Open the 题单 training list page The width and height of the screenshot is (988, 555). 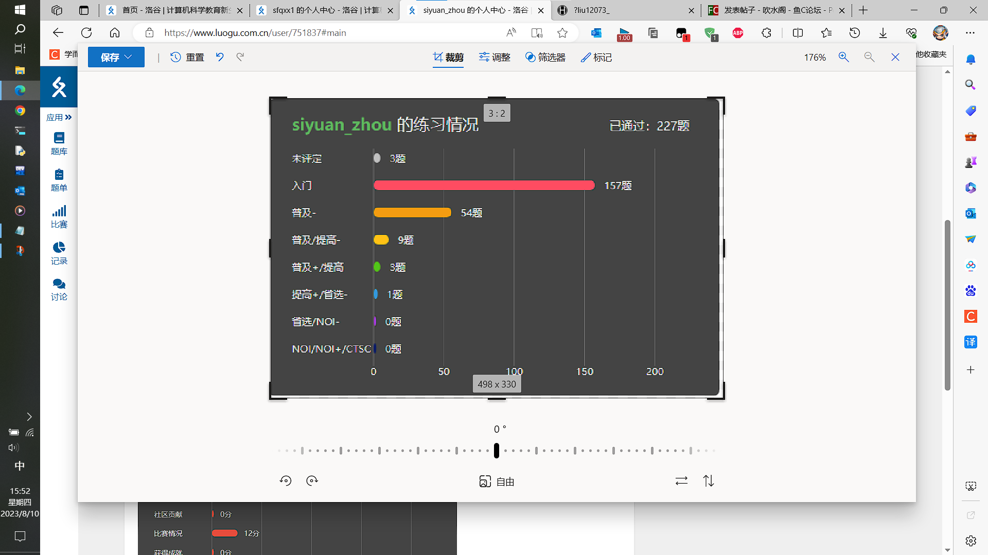click(x=59, y=180)
